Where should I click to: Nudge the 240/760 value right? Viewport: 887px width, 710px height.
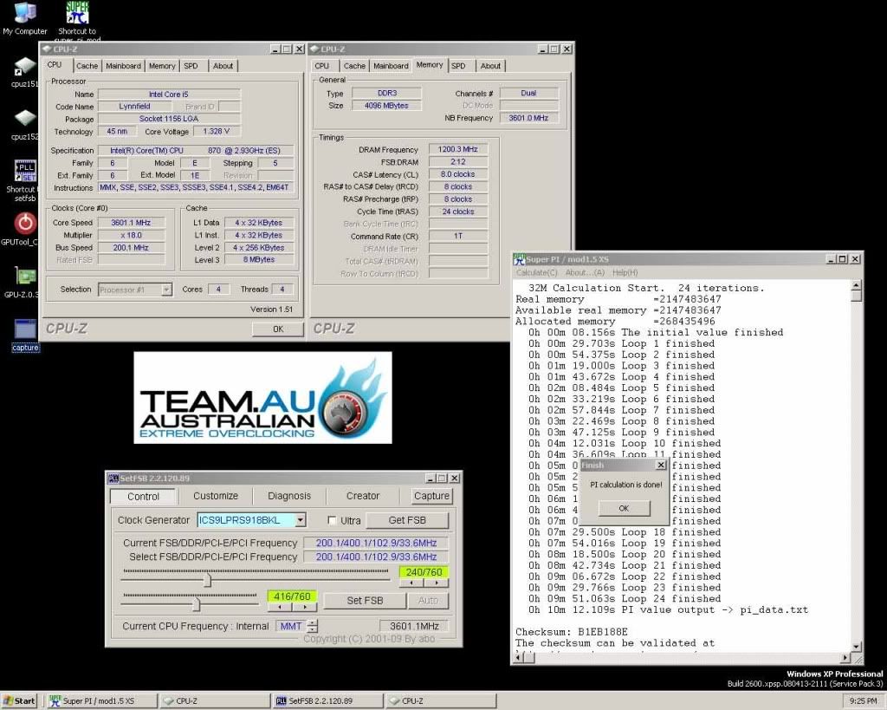point(437,583)
